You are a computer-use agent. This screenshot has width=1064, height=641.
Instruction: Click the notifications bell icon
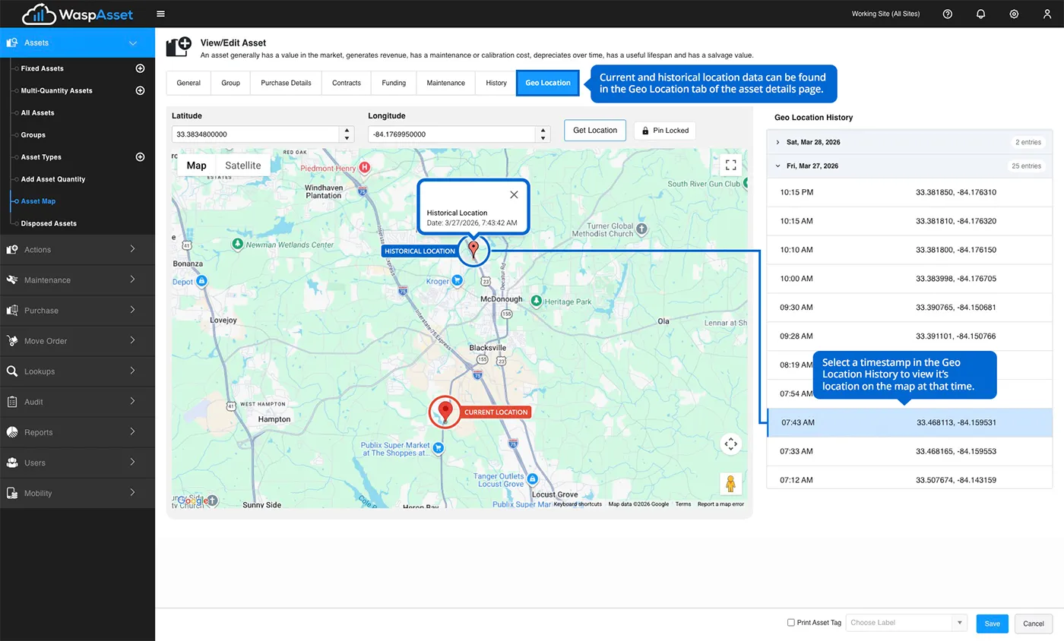tap(980, 14)
